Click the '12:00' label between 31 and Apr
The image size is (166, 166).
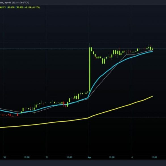[69, 157]
